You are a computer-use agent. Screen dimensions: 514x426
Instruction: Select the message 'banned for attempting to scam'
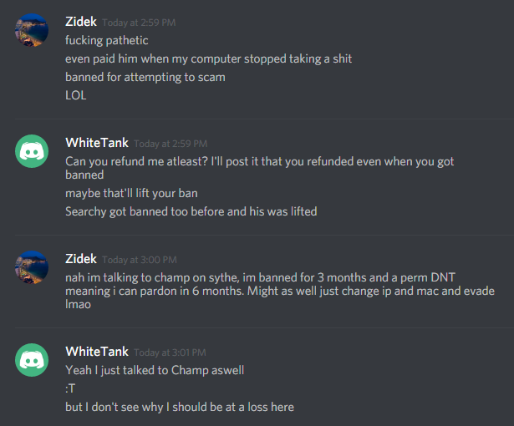pos(145,78)
